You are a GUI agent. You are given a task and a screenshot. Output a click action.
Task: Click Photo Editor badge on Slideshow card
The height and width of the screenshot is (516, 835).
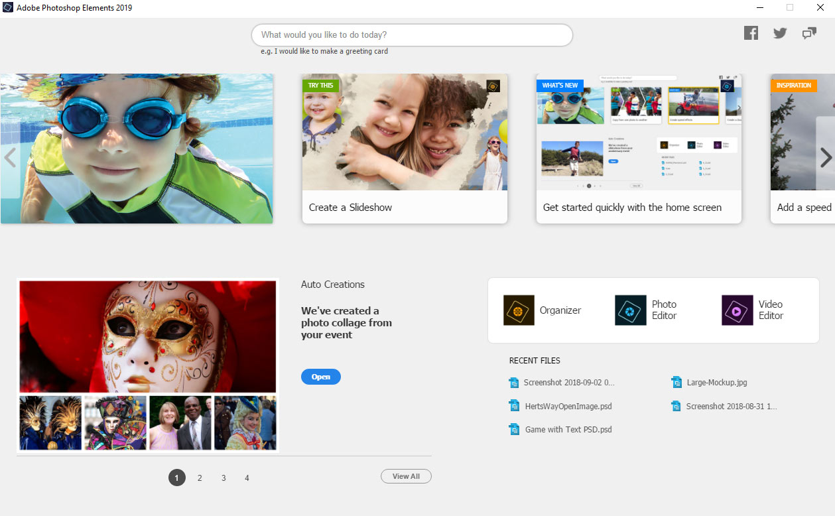pos(493,86)
